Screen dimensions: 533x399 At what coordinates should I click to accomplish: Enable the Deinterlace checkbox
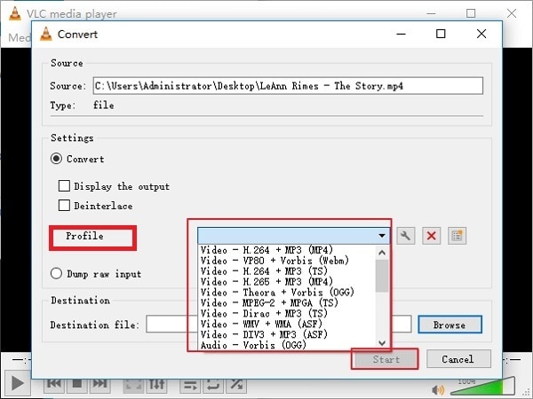(x=64, y=206)
